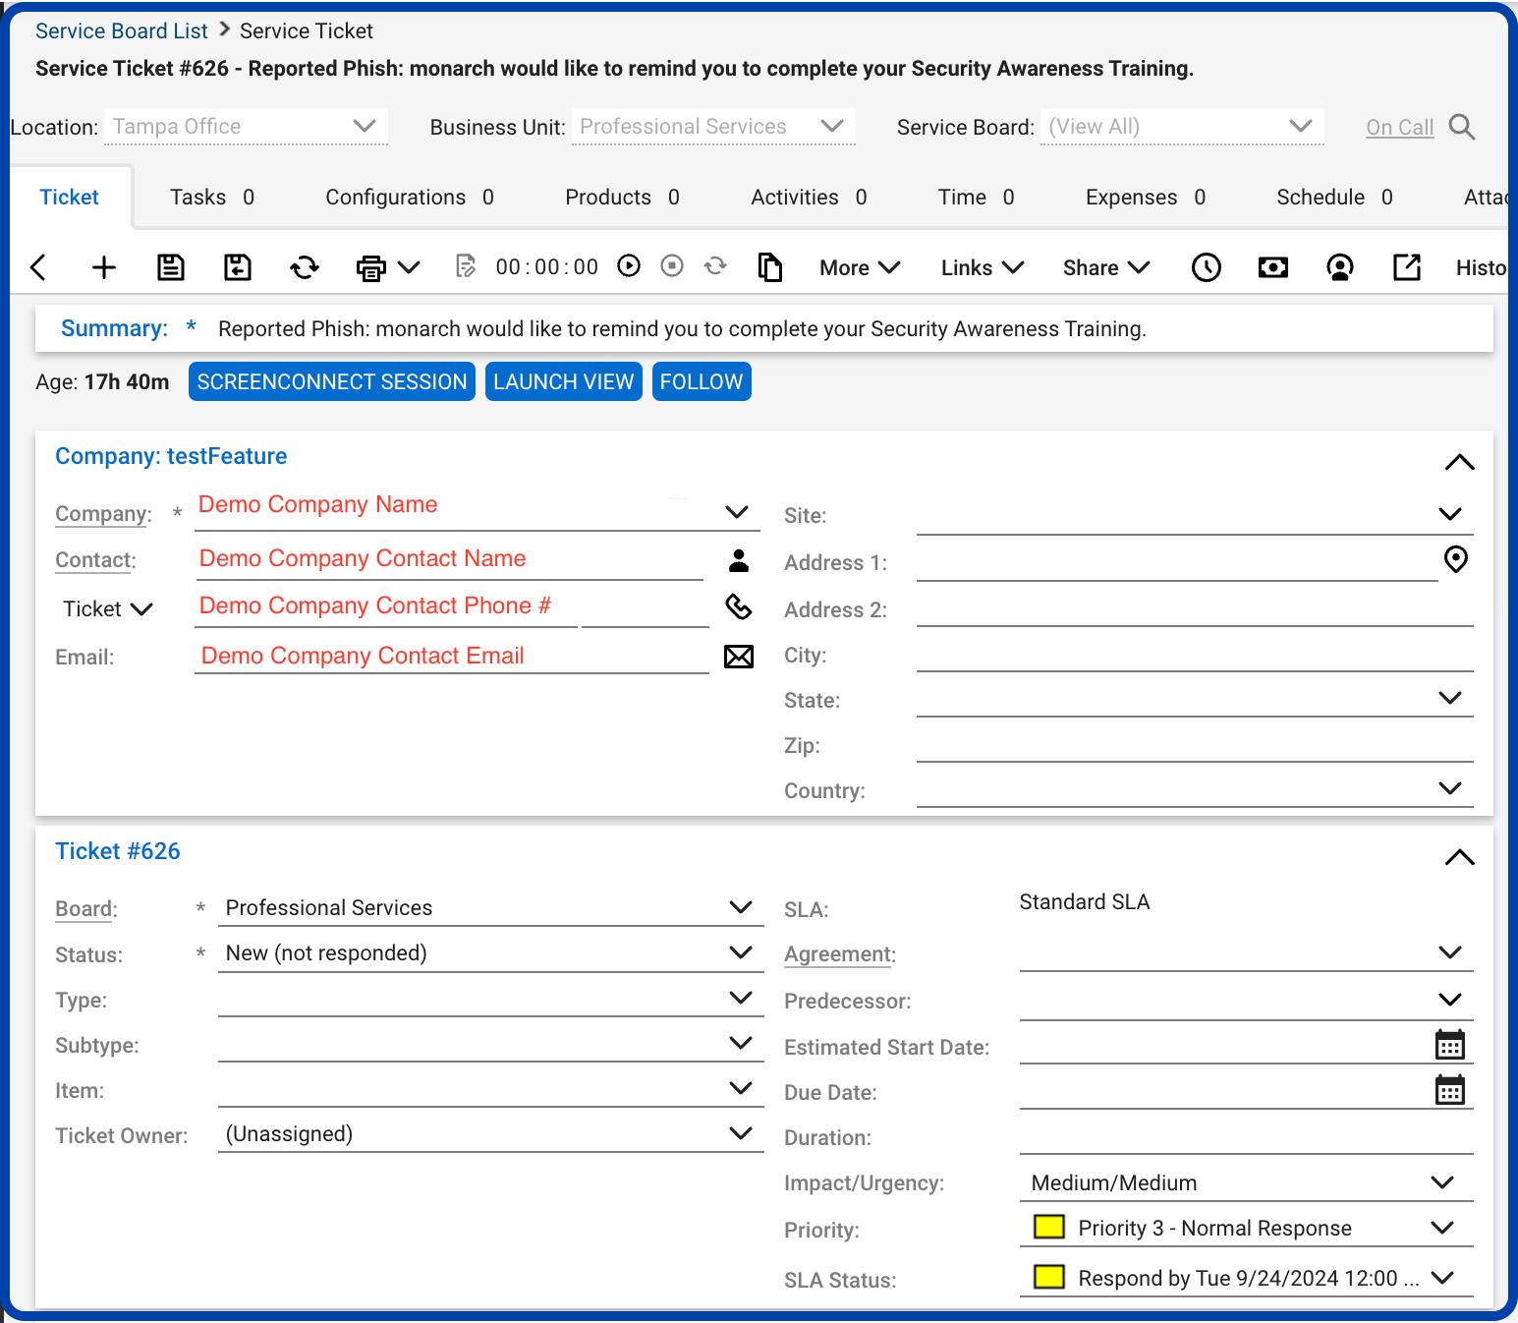This screenshot has width=1518, height=1323.
Task: Click the yellow Priority 3 status swatch
Action: tap(1048, 1227)
